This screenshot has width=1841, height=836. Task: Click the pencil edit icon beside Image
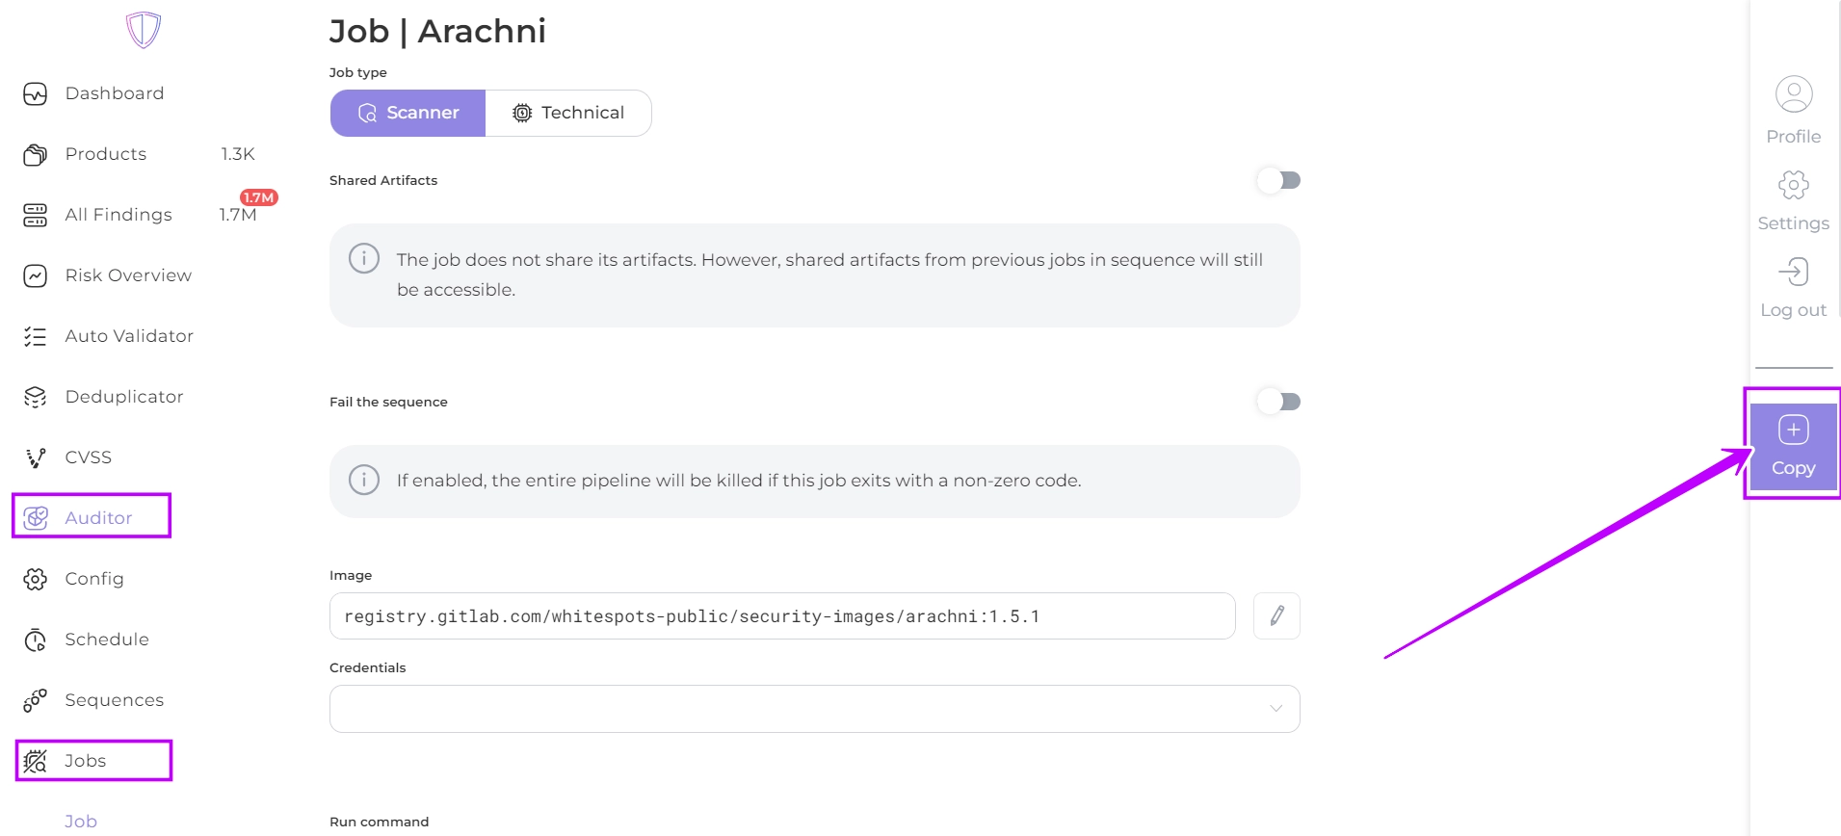[x=1276, y=615]
